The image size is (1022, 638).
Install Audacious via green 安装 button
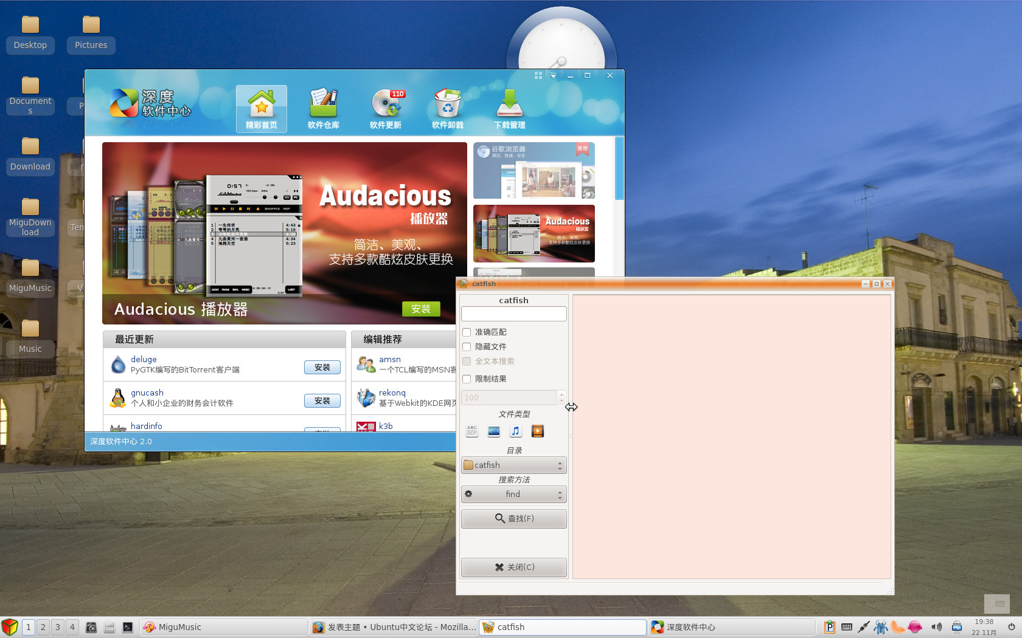(421, 309)
